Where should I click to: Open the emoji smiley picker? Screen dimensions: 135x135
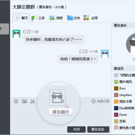tap(16, 101)
